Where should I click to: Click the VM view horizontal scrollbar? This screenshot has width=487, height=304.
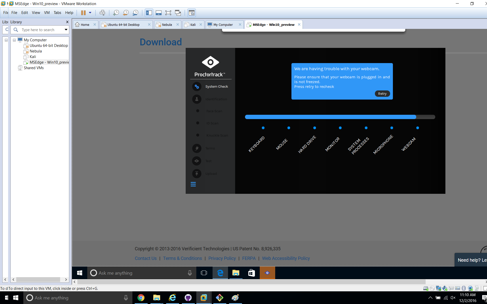(x=251, y=282)
